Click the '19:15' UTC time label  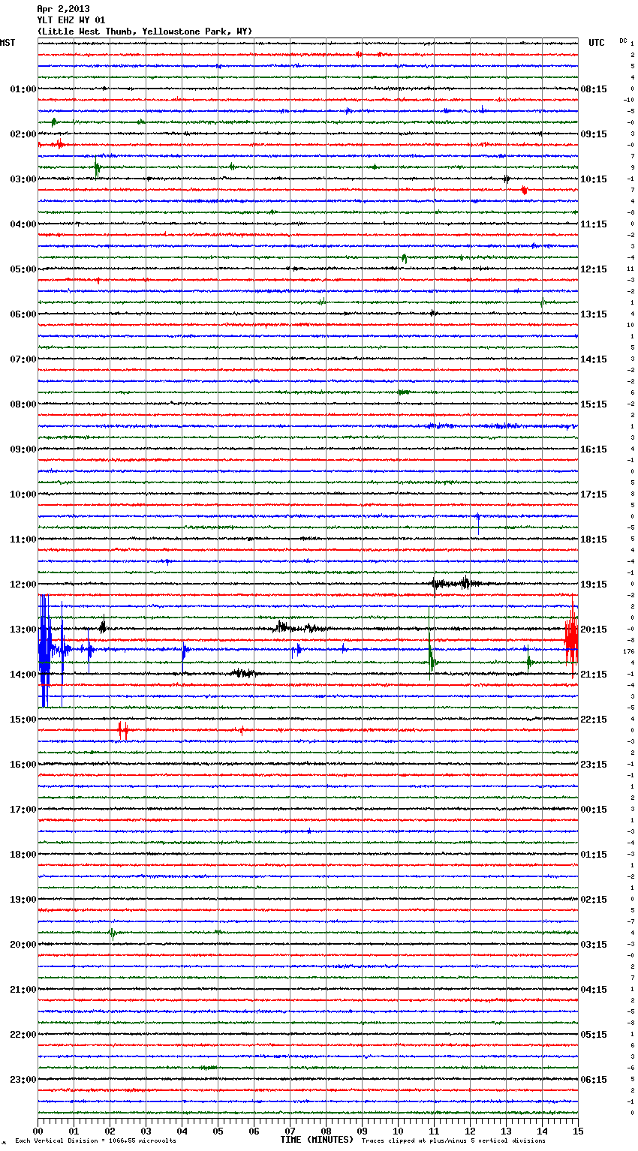point(594,585)
